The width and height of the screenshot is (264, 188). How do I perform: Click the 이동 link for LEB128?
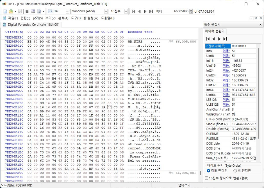point(226,100)
